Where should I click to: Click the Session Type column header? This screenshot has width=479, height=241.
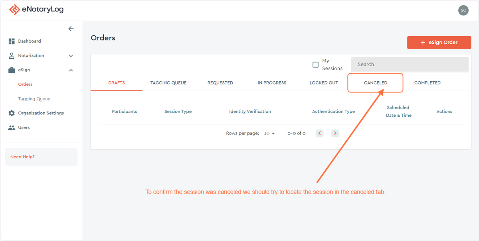pyautogui.click(x=178, y=112)
